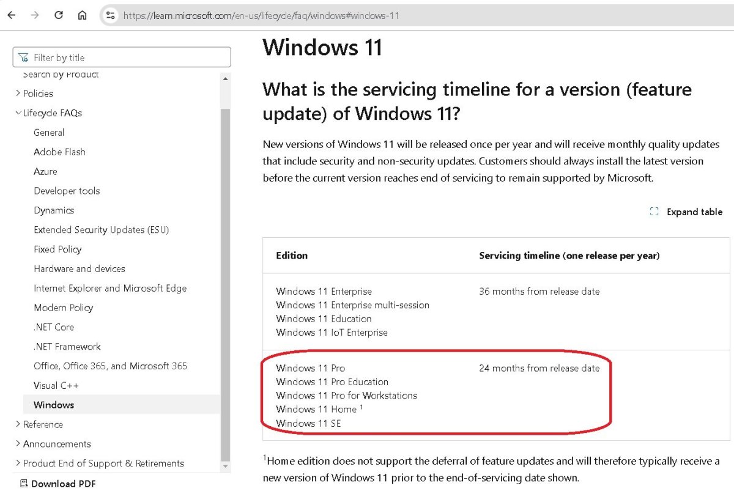Open the Adobe Flash FAQ
734x494 pixels.
point(59,152)
